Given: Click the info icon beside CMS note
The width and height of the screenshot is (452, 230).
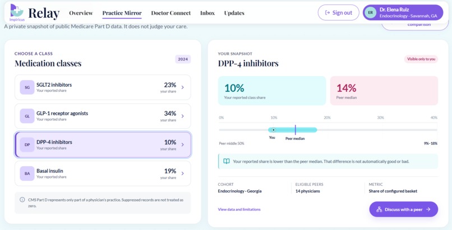Looking at the screenshot, I should click(x=22, y=200).
